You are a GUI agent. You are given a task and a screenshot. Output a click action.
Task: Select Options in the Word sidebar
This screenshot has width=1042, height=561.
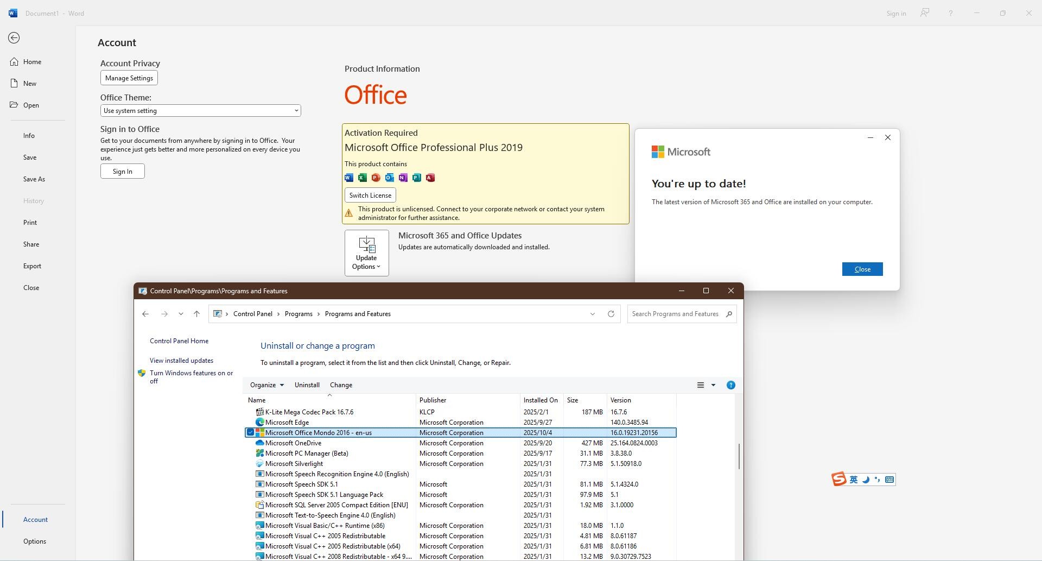pos(35,541)
